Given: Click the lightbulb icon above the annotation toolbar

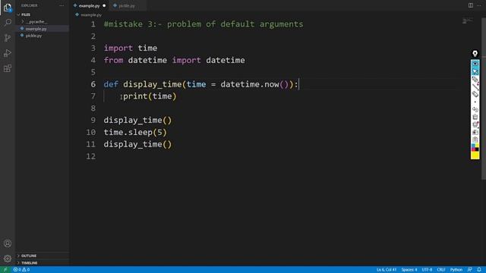Looking at the screenshot, I should click(x=475, y=54).
